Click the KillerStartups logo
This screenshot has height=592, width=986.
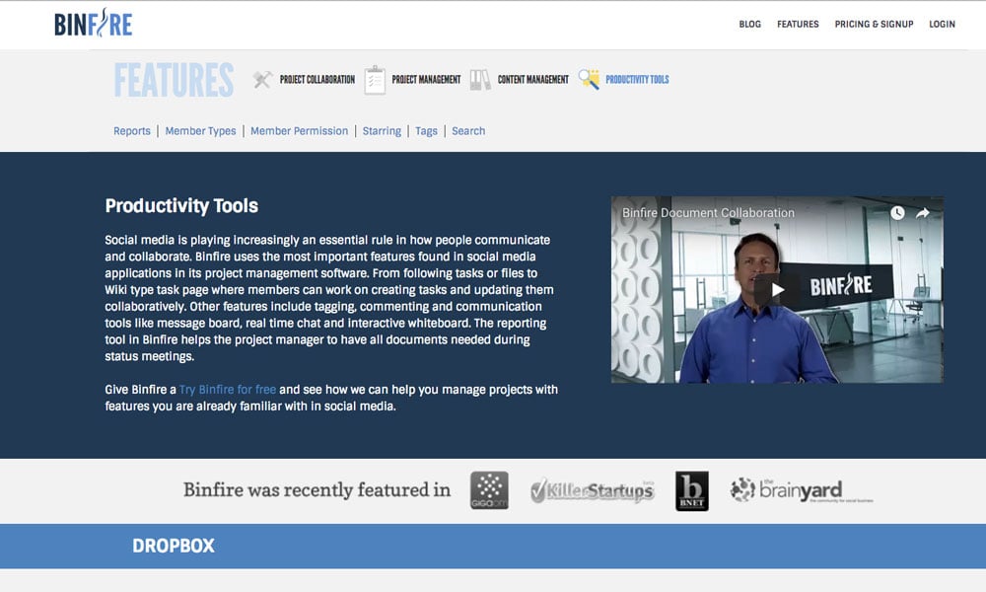tap(593, 490)
